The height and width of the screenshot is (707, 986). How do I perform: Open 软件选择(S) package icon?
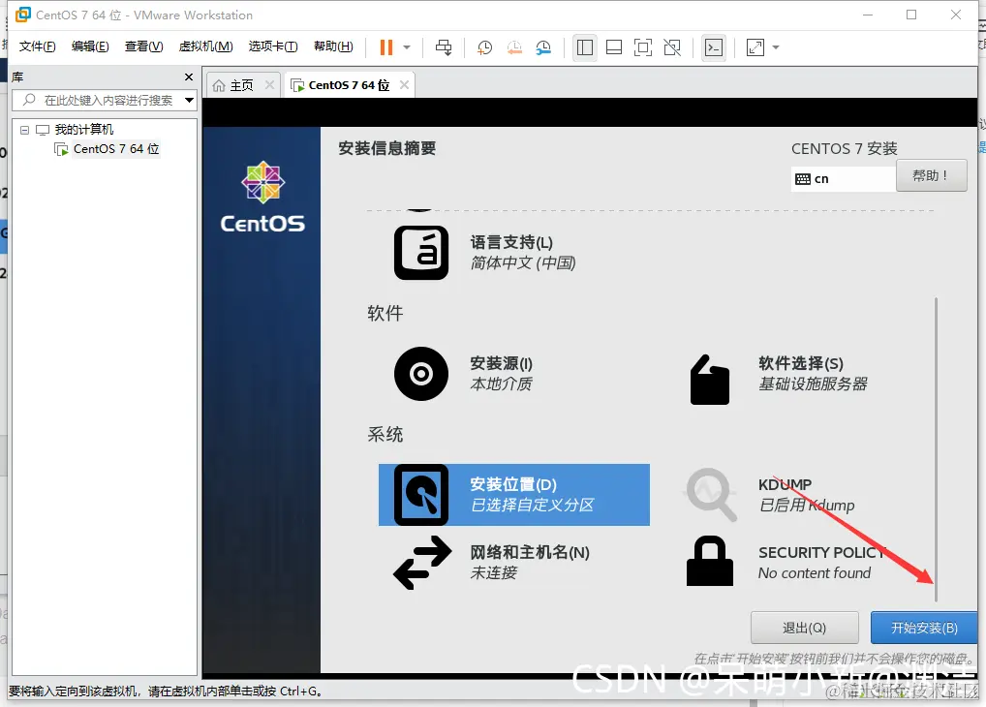[x=710, y=380]
